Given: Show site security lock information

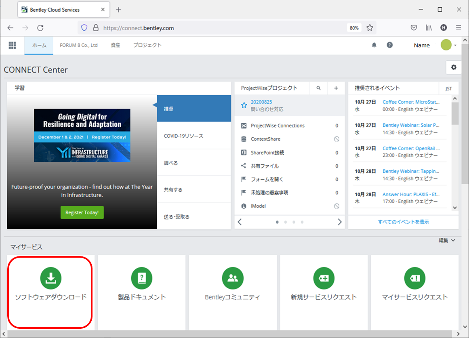Looking at the screenshot, I should point(96,28).
